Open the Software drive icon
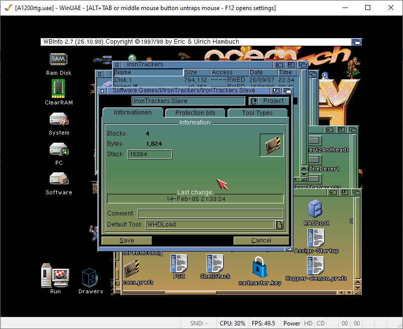403x329 pixels. [x=59, y=179]
